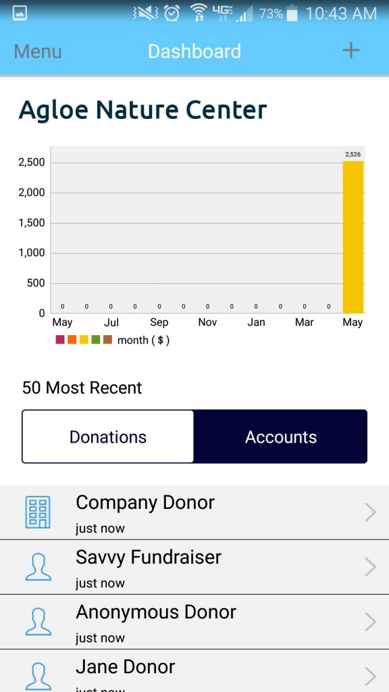
Task: Open the Menu in top bar
Action: [38, 51]
